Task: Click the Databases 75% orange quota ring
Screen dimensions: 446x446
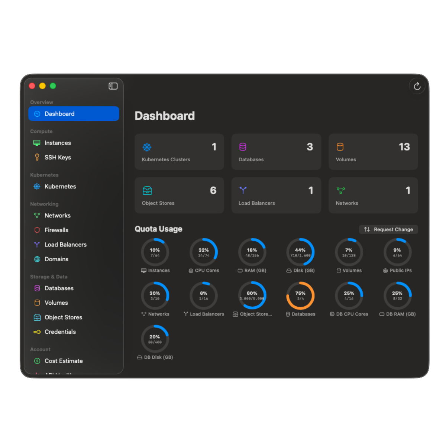Action: pos(300,295)
